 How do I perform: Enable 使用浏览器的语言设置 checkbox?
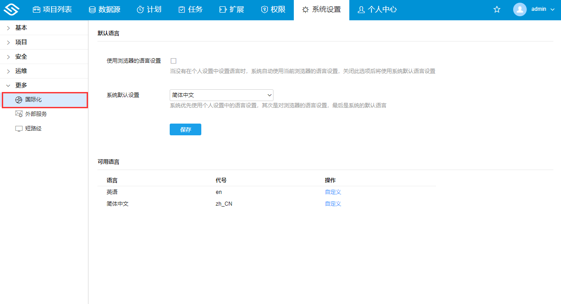tap(173, 60)
